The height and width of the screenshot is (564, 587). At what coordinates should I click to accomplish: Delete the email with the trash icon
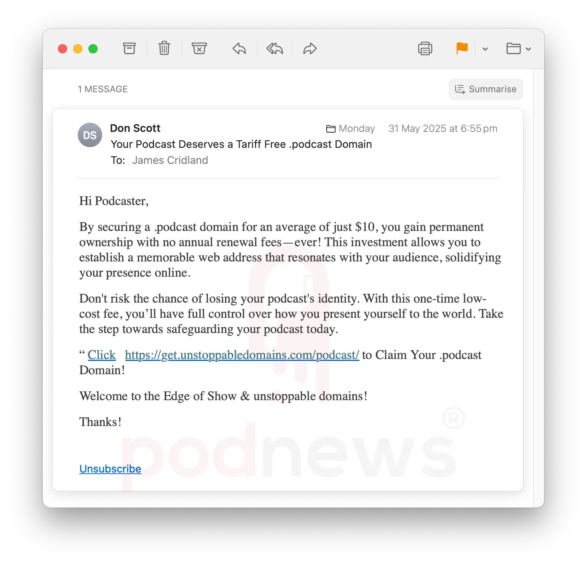click(164, 48)
